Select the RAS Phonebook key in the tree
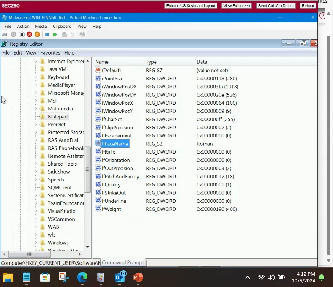Screen dimensions: 333x287 (x=66, y=148)
